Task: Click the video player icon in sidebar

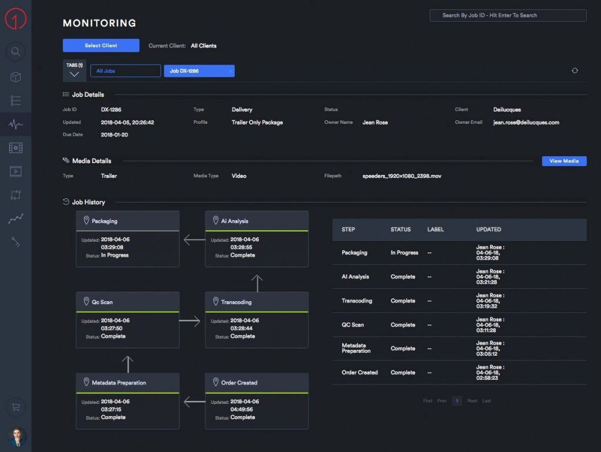Action: 16,171
